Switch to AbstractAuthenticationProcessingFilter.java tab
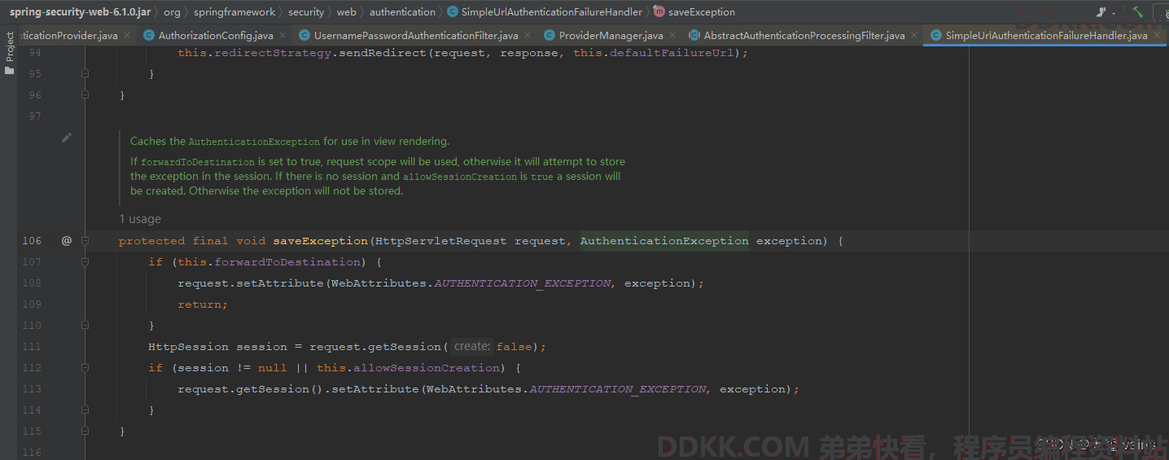This screenshot has height=460, width=1169. point(803,36)
